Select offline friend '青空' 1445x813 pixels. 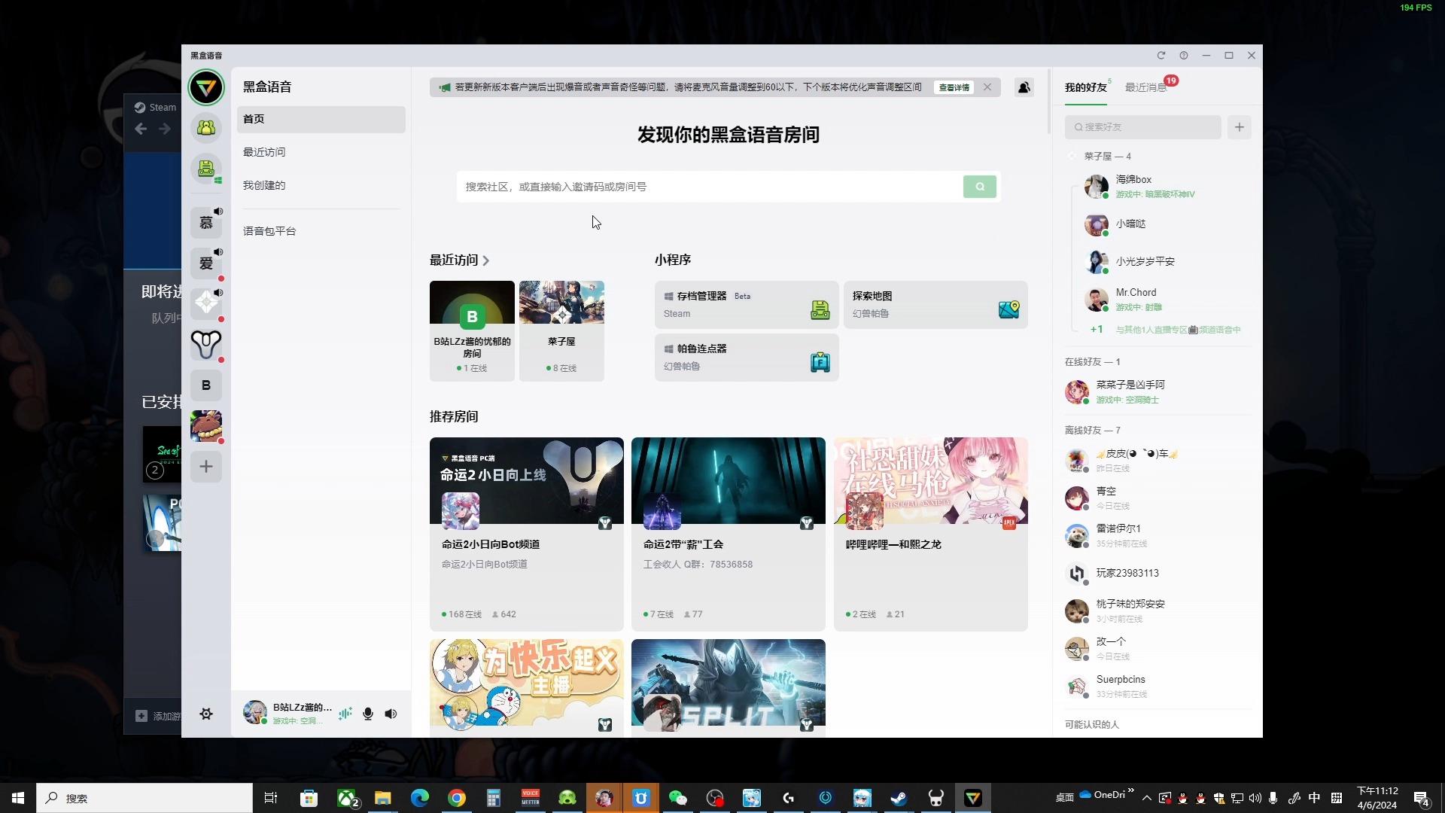coord(1158,498)
